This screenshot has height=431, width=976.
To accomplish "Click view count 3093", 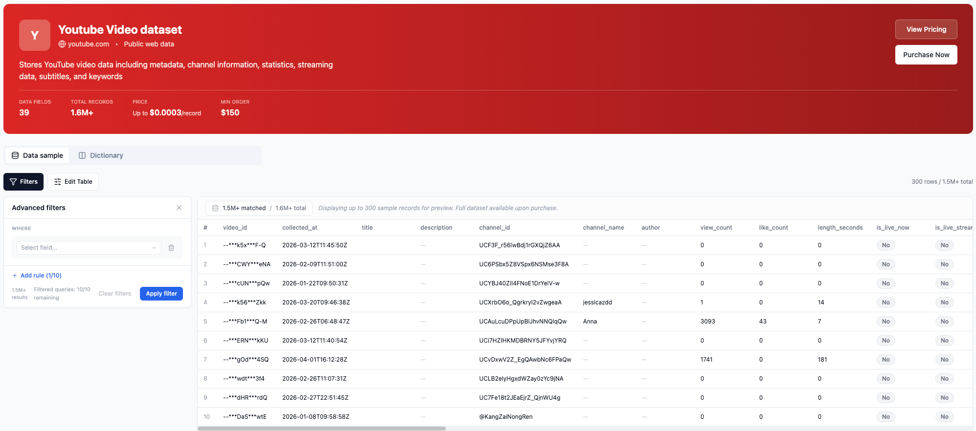I will point(708,322).
